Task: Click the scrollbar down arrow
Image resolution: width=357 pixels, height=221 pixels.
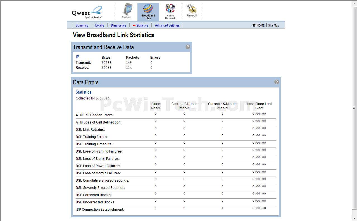Action: coord(354,218)
